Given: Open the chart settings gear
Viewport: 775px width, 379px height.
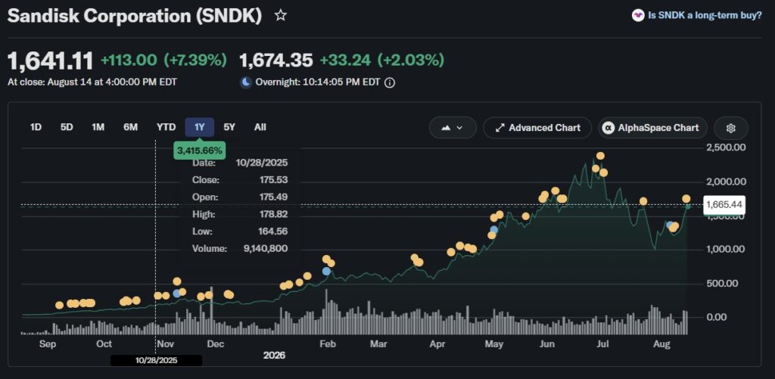Looking at the screenshot, I should coord(731,128).
